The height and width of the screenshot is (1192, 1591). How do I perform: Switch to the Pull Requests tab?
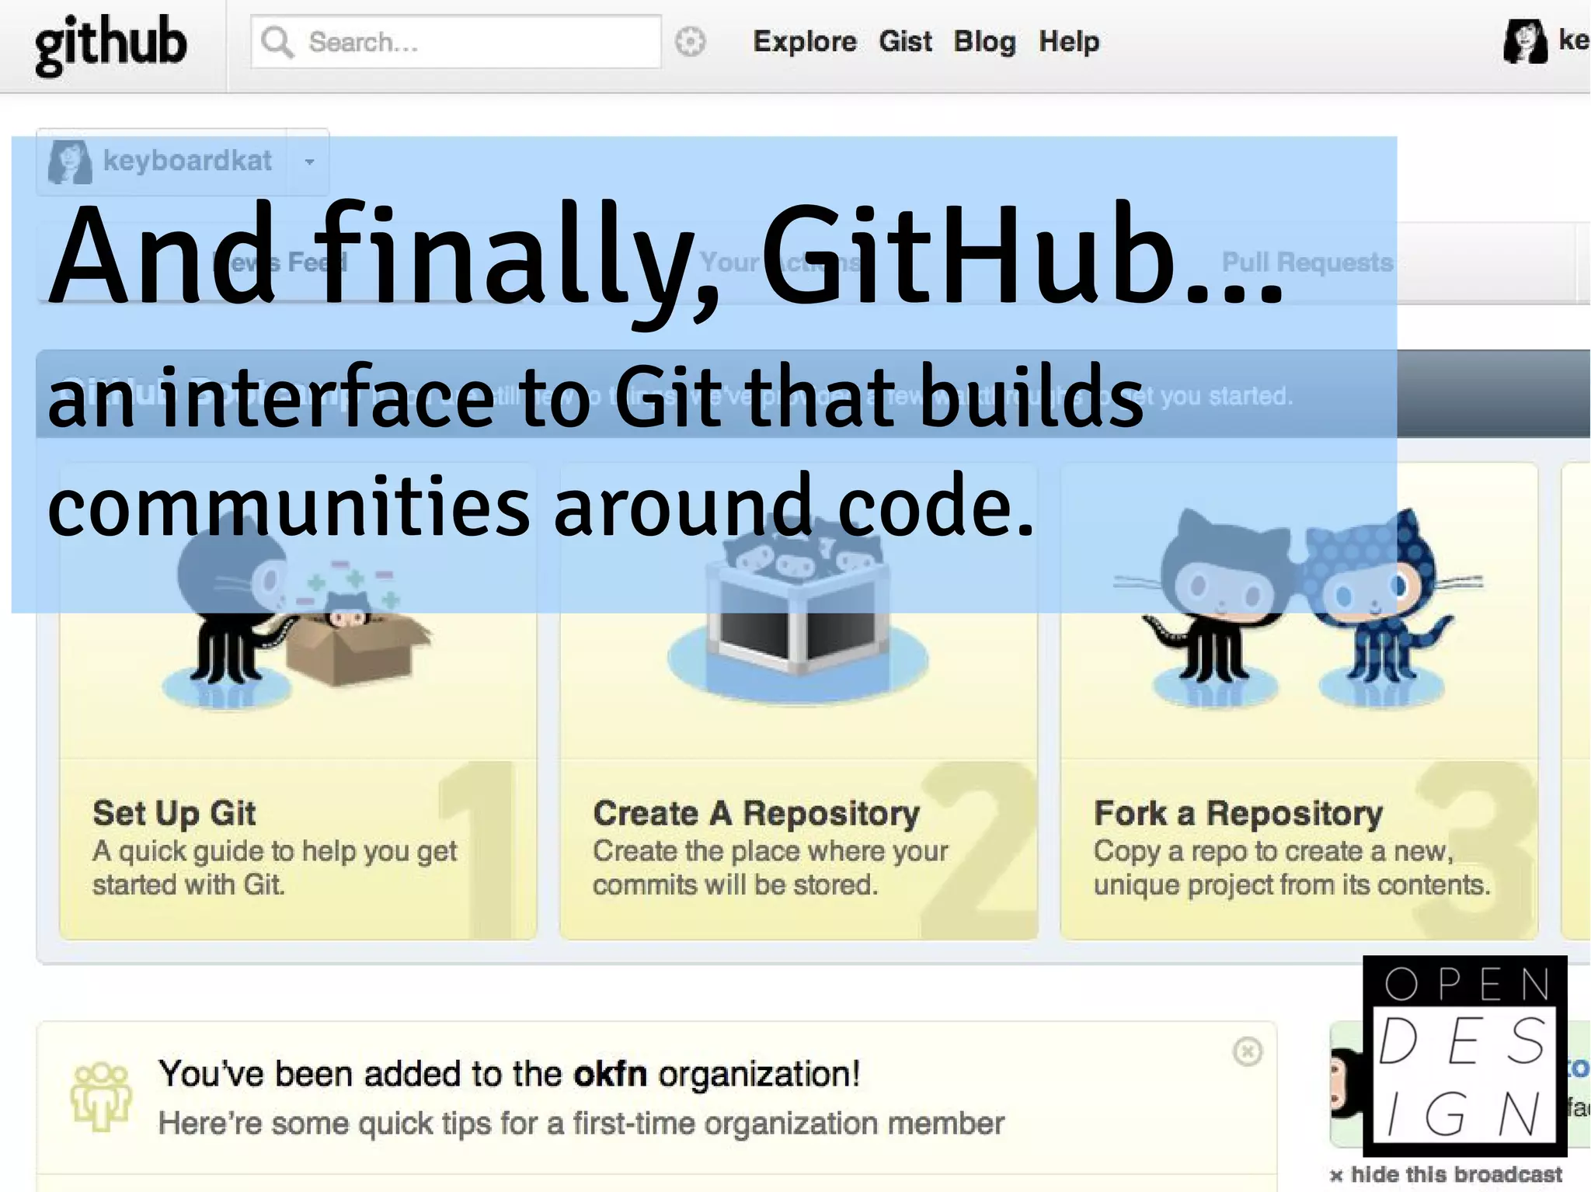point(1307,262)
